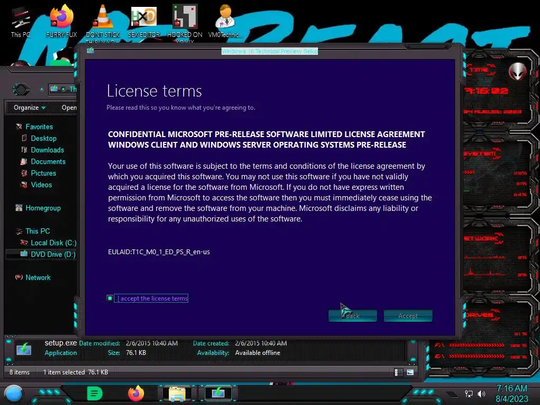This screenshot has height=405, width=540.
Task: Click 'EULAID:T1C_M0_1_ED_PS_R_en-us' text
Action: 159,252
